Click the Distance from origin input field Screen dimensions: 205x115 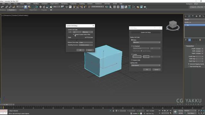(86, 42)
